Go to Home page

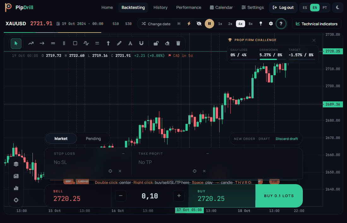(x=107, y=8)
